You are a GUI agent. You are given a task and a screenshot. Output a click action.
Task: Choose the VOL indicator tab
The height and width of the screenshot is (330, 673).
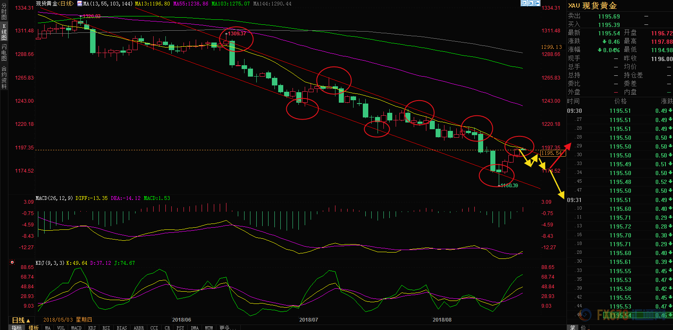click(x=61, y=327)
